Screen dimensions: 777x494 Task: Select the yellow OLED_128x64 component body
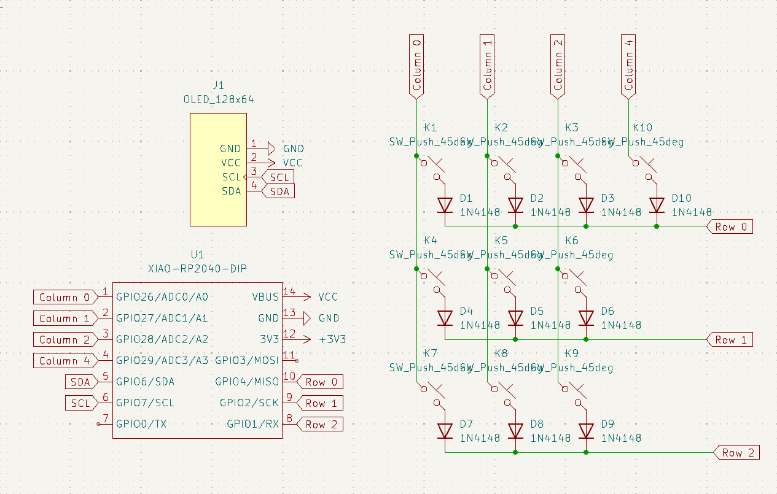(x=218, y=169)
